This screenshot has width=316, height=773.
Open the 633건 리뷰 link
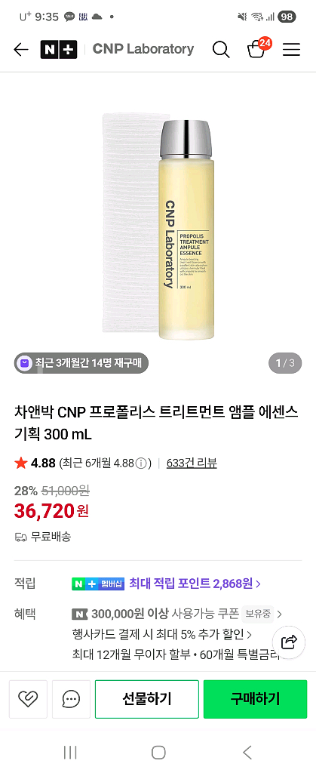192,463
